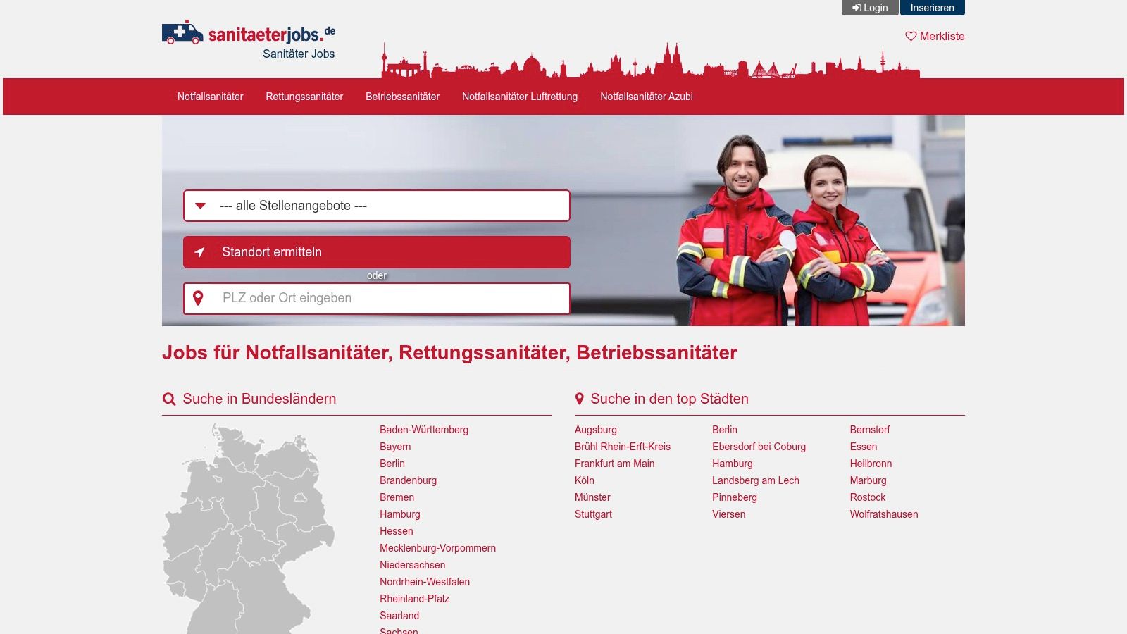
Task: Select Baden-Württemberg in the Bundesländer list
Action: pyautogui.click(x=424, y=430)
